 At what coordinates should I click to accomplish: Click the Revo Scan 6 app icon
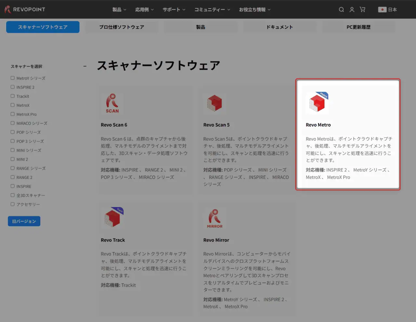click(112, 104)
